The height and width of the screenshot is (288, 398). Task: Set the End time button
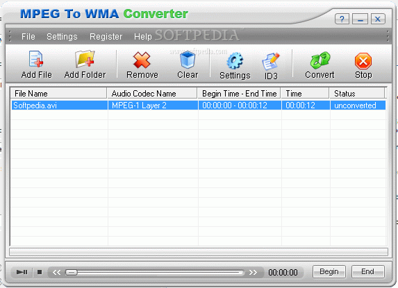368,271
